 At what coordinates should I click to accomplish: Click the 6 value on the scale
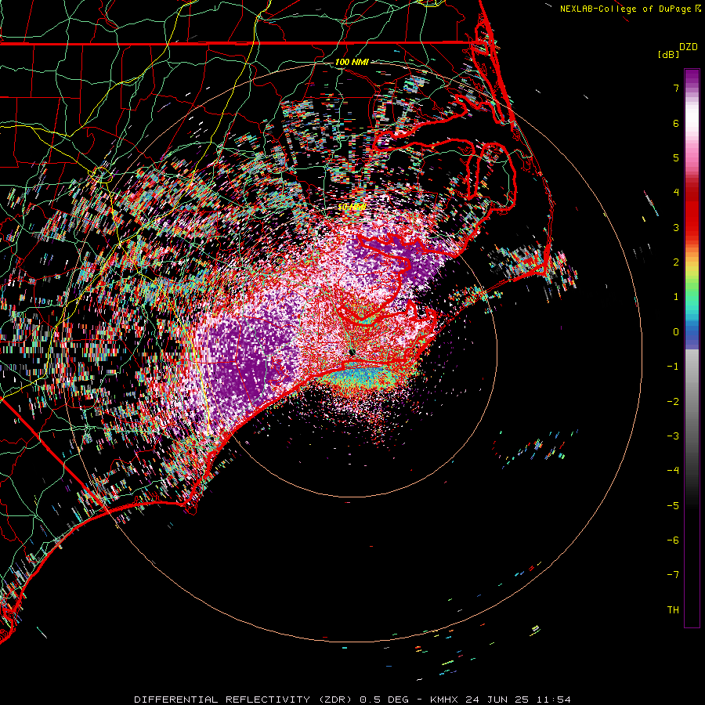click(x=676, y=123)
